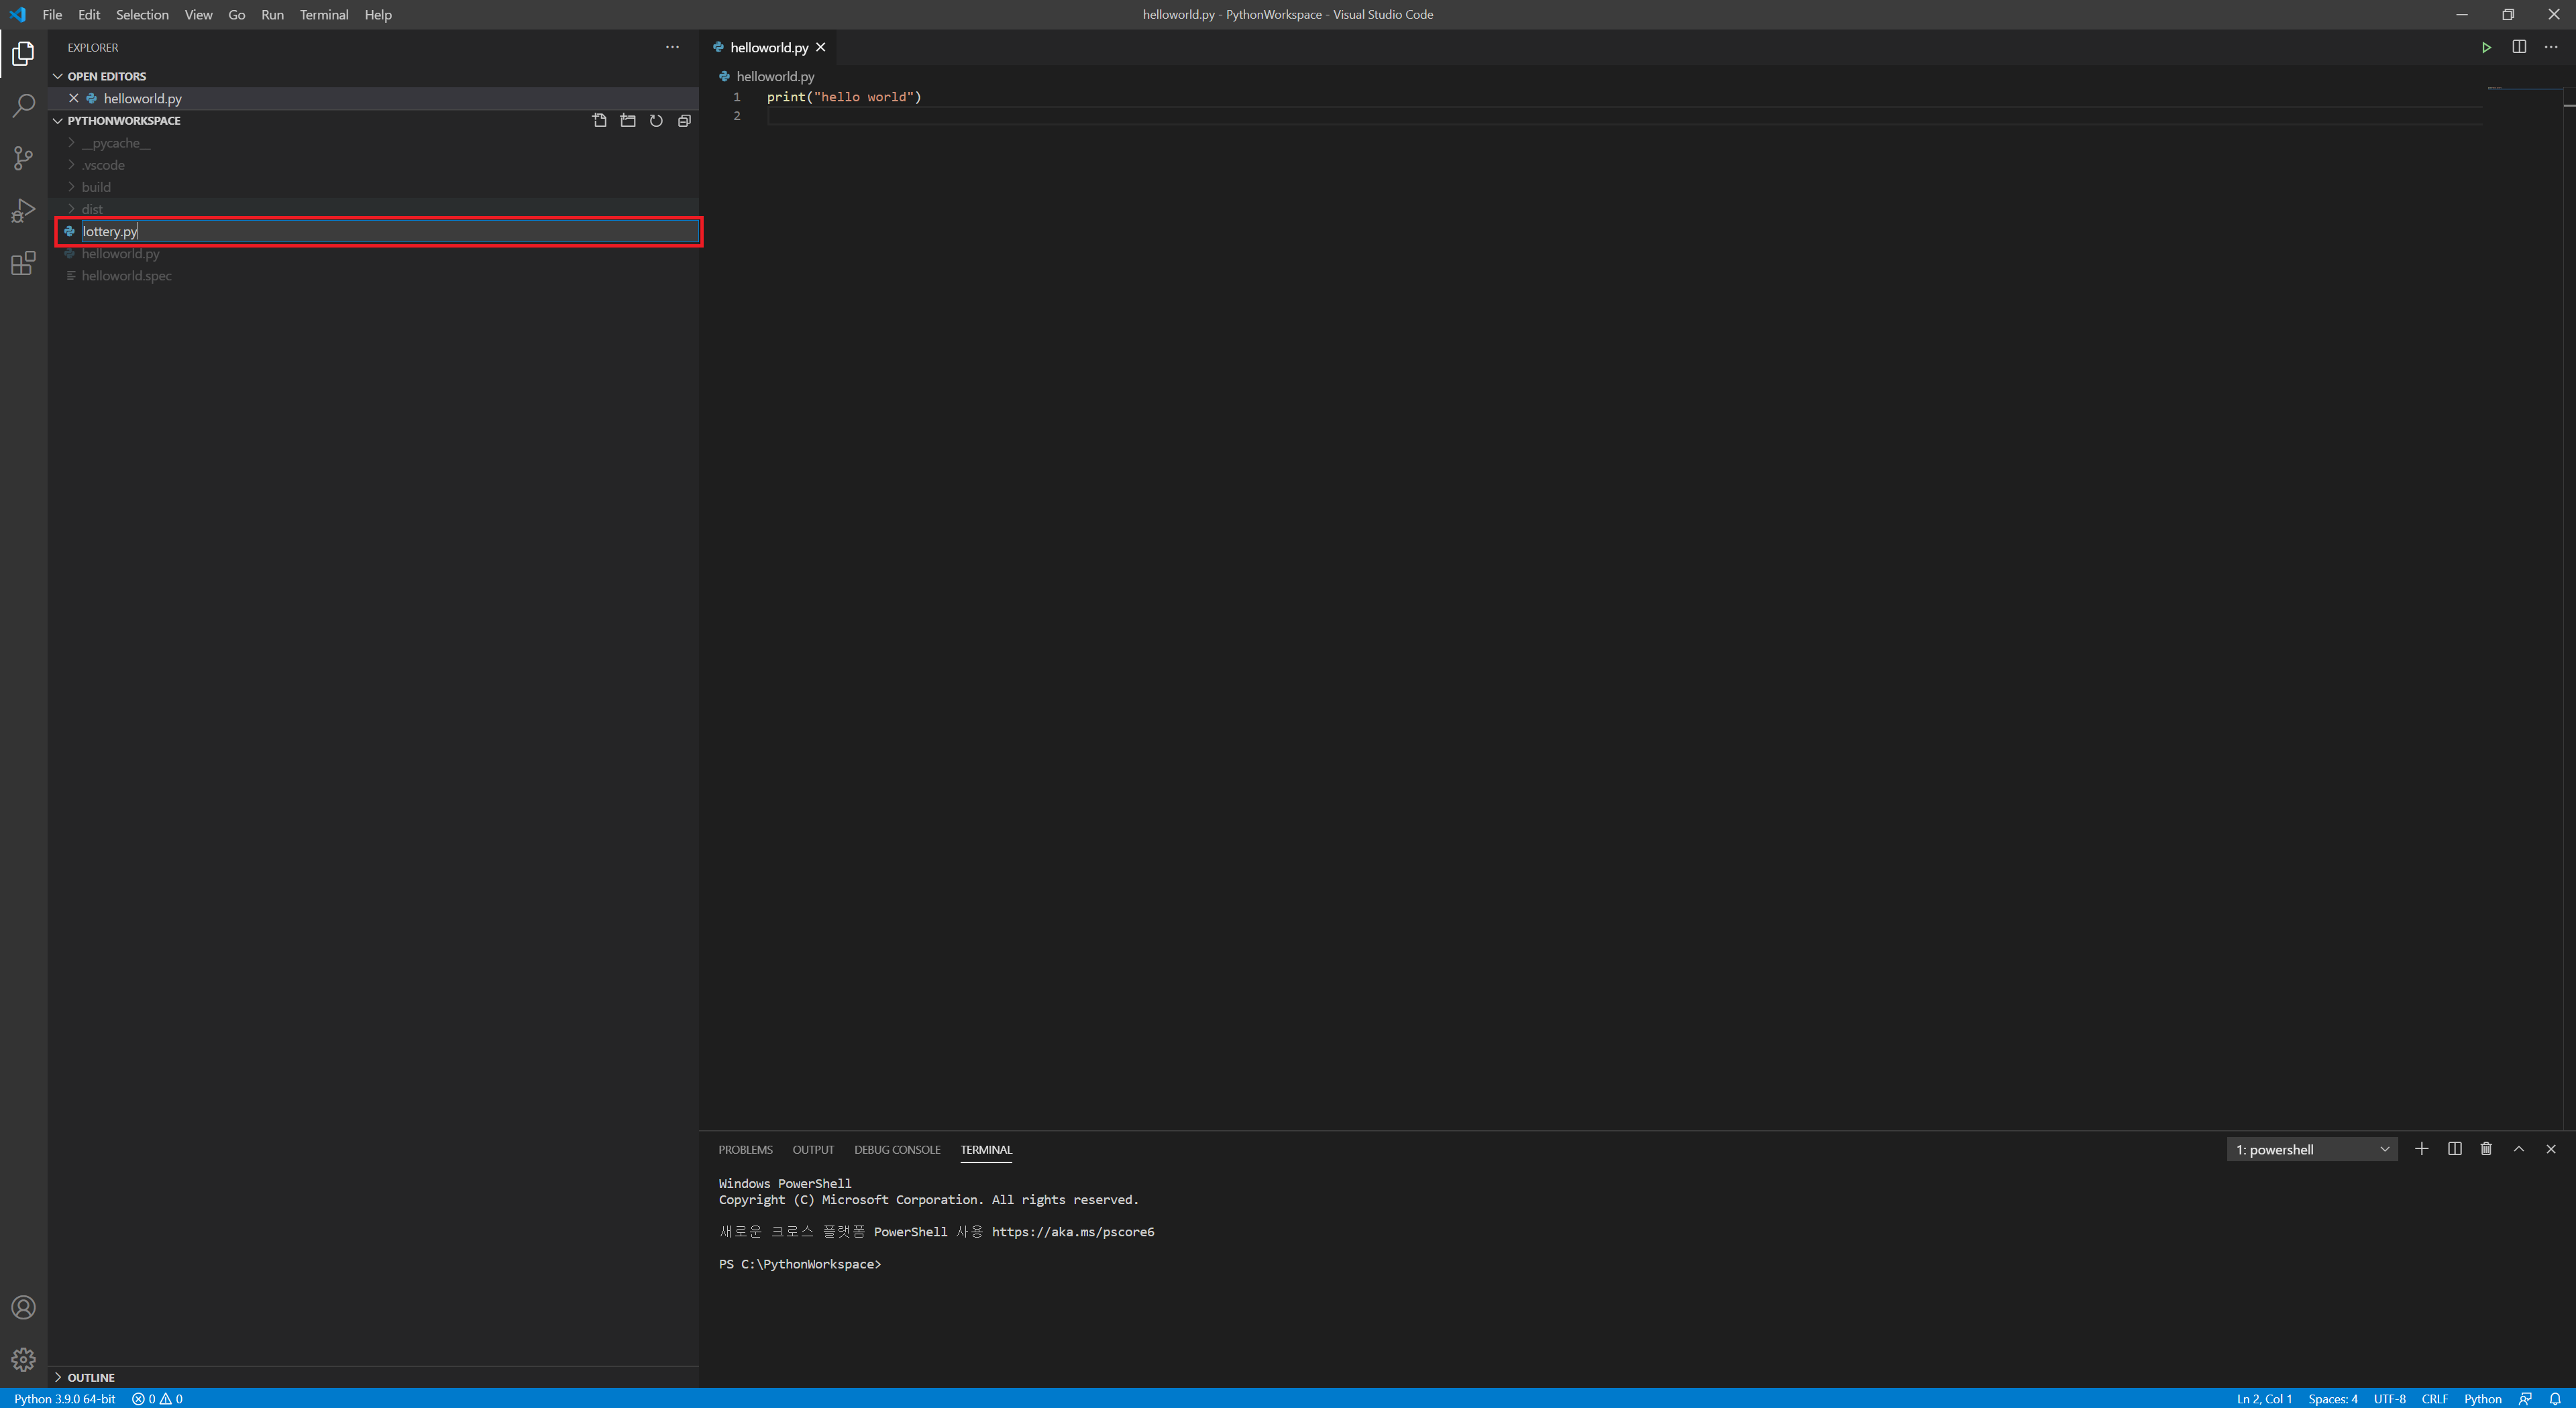Split the terminal pane
The width and height of the screenshot is (2576, 1408).
[2454, 1149]
